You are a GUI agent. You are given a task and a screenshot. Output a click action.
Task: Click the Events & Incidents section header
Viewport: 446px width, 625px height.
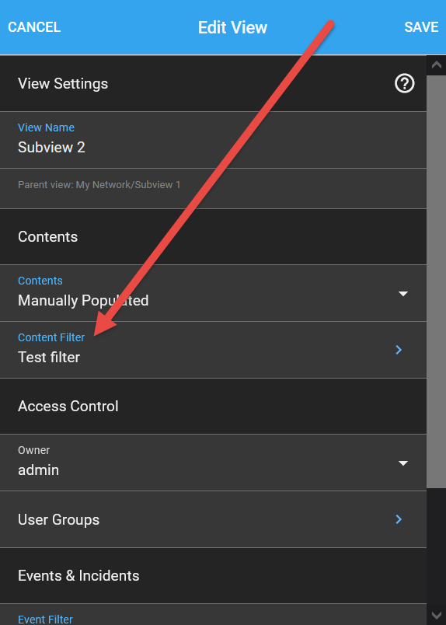[213, 575]
